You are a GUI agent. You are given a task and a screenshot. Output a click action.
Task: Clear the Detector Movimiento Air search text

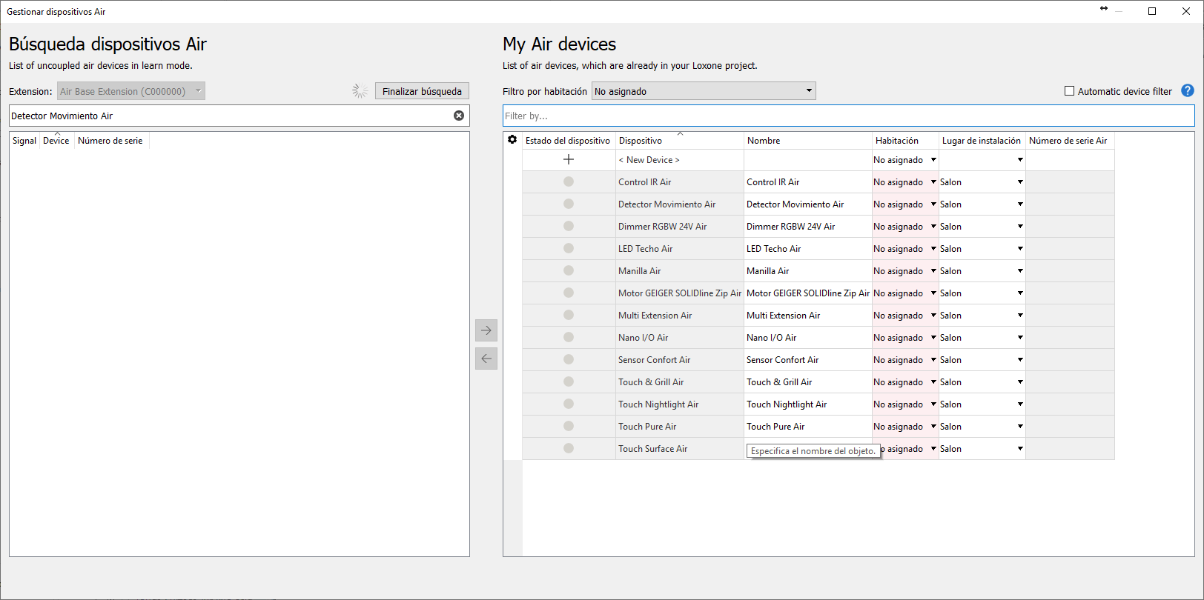(459, 116)
